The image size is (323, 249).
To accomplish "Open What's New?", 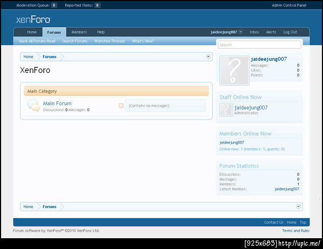I will [143, 41].
